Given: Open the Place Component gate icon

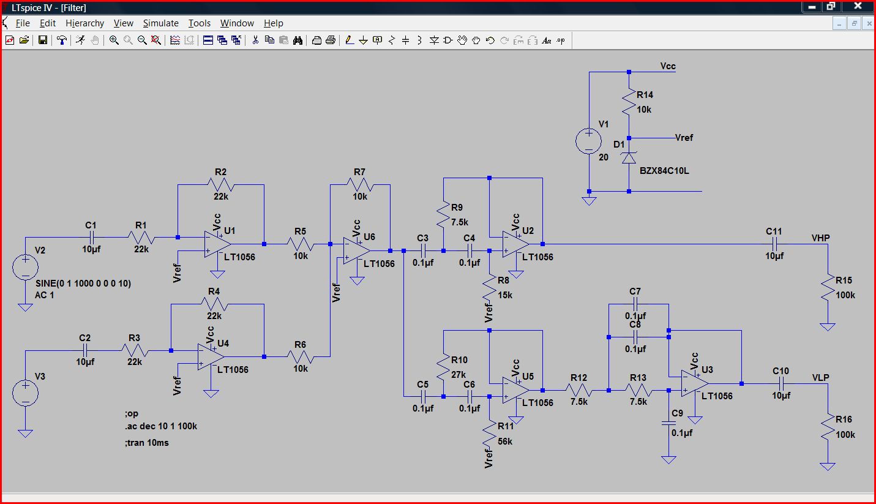Looking at the screenshot, I should (447, 40).
